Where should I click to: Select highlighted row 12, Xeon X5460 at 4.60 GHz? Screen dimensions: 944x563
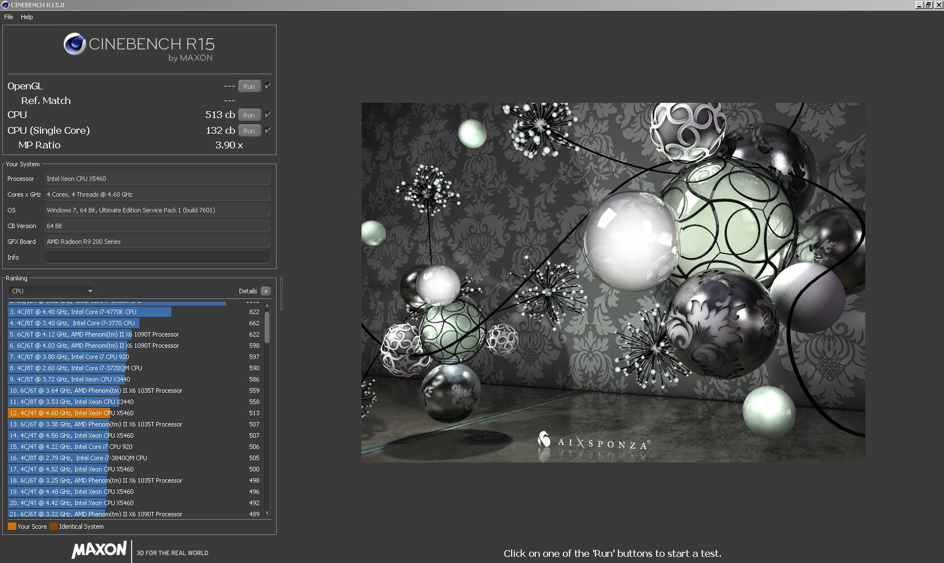pos(135,413)
